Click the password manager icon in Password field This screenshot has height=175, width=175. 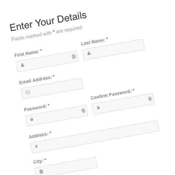click(83, 111)
